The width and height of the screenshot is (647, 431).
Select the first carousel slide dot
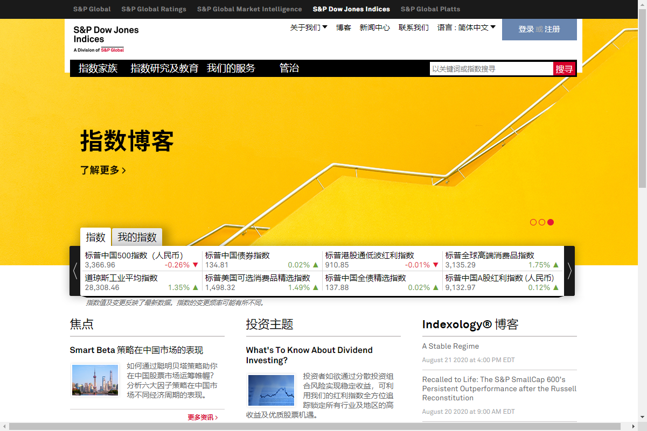(533, 222)
